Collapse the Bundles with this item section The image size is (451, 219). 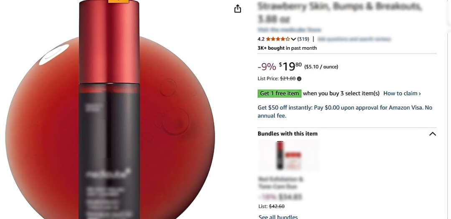(432, 134)
